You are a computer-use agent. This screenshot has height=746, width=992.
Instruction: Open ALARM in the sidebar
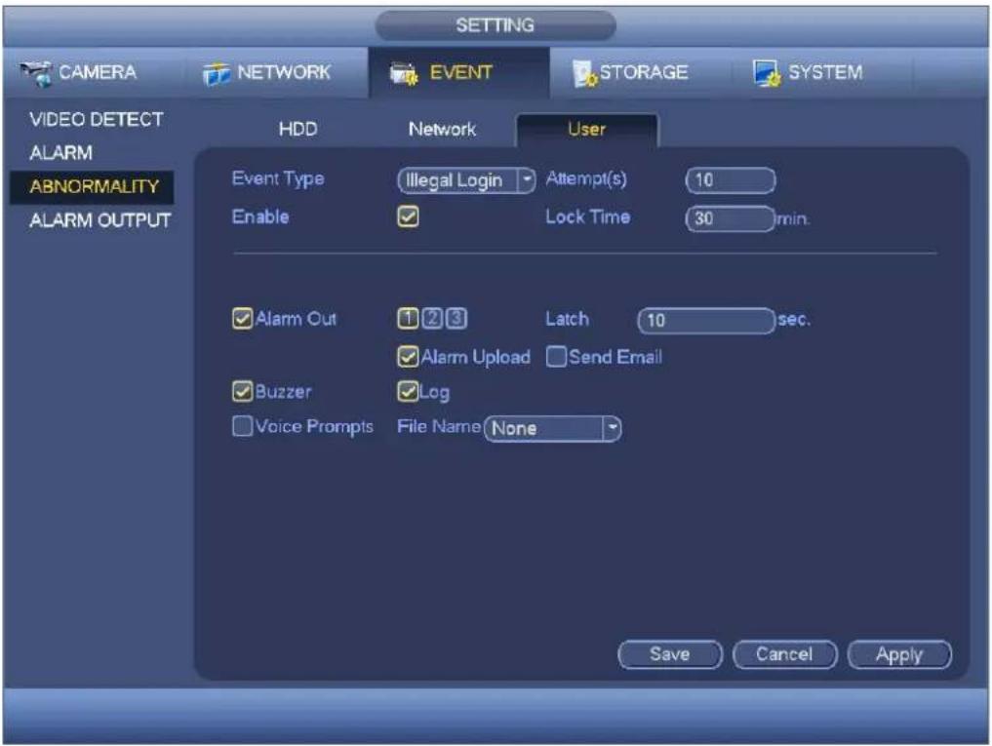pyautogui.click(x=60, y=152)
